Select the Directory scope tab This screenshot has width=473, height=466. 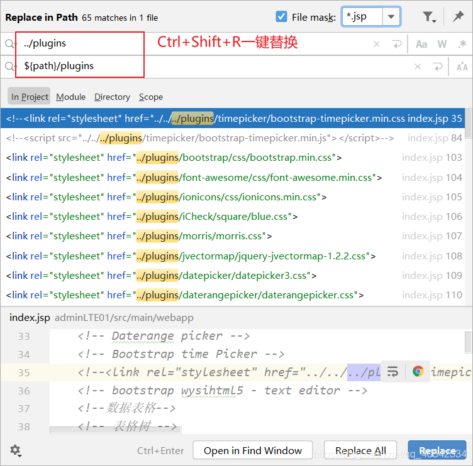(x=112, y=97)
